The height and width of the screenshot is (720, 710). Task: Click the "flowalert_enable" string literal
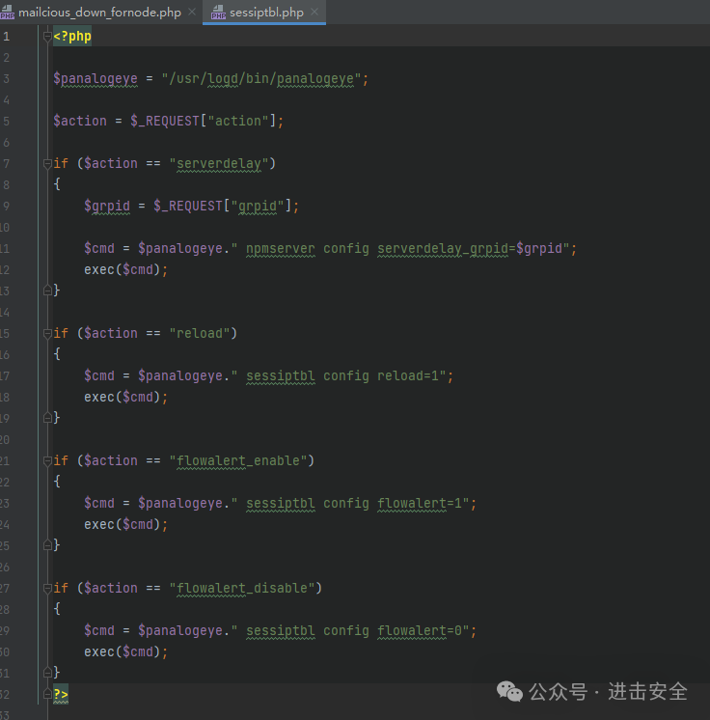pos(237,460)
